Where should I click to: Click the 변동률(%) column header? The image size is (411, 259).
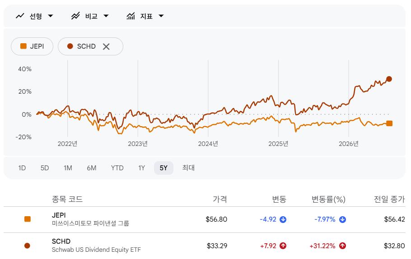(328, 200)
